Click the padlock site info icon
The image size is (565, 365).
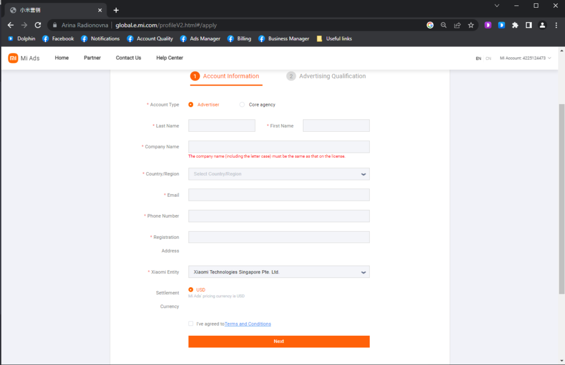[x=55, y=25]
